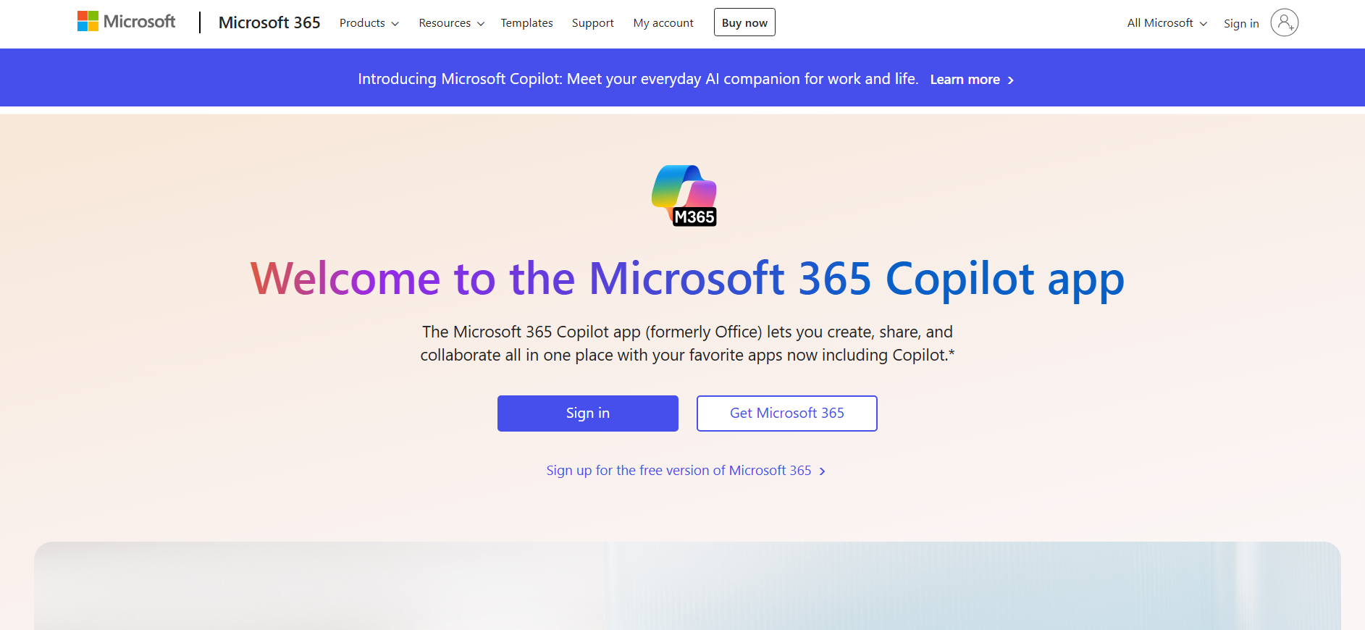This screenshot has width=1365, height=630.
Task: Click the M365 Copilot app logo
Action: [x=684, y=196]
